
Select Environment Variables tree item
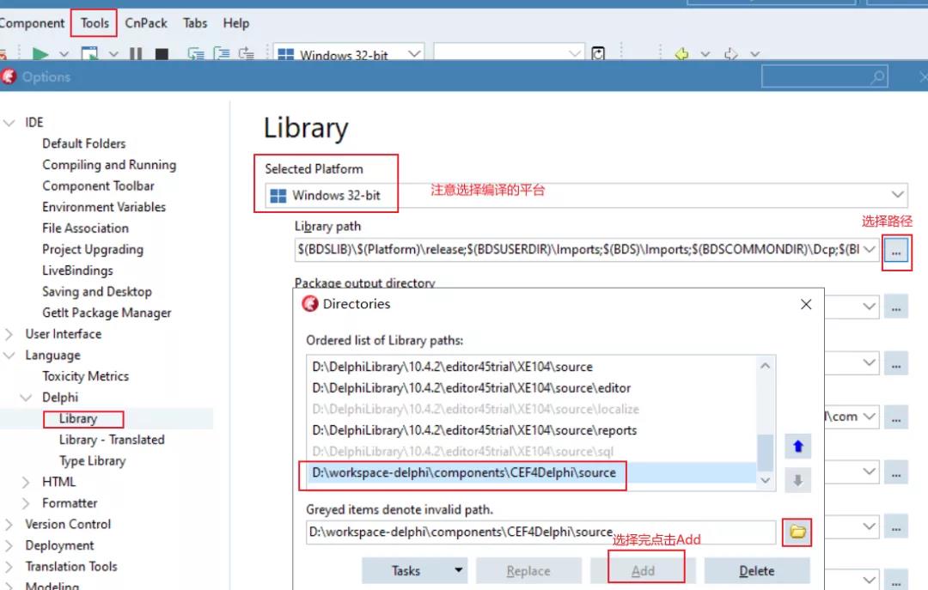tap(104, 207)
